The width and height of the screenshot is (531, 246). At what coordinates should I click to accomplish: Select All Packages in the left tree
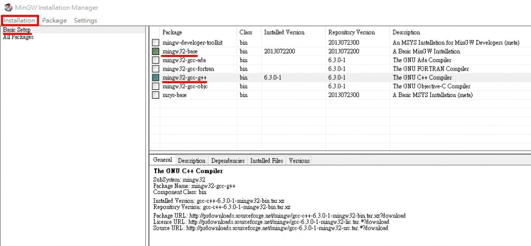[18, 37]
